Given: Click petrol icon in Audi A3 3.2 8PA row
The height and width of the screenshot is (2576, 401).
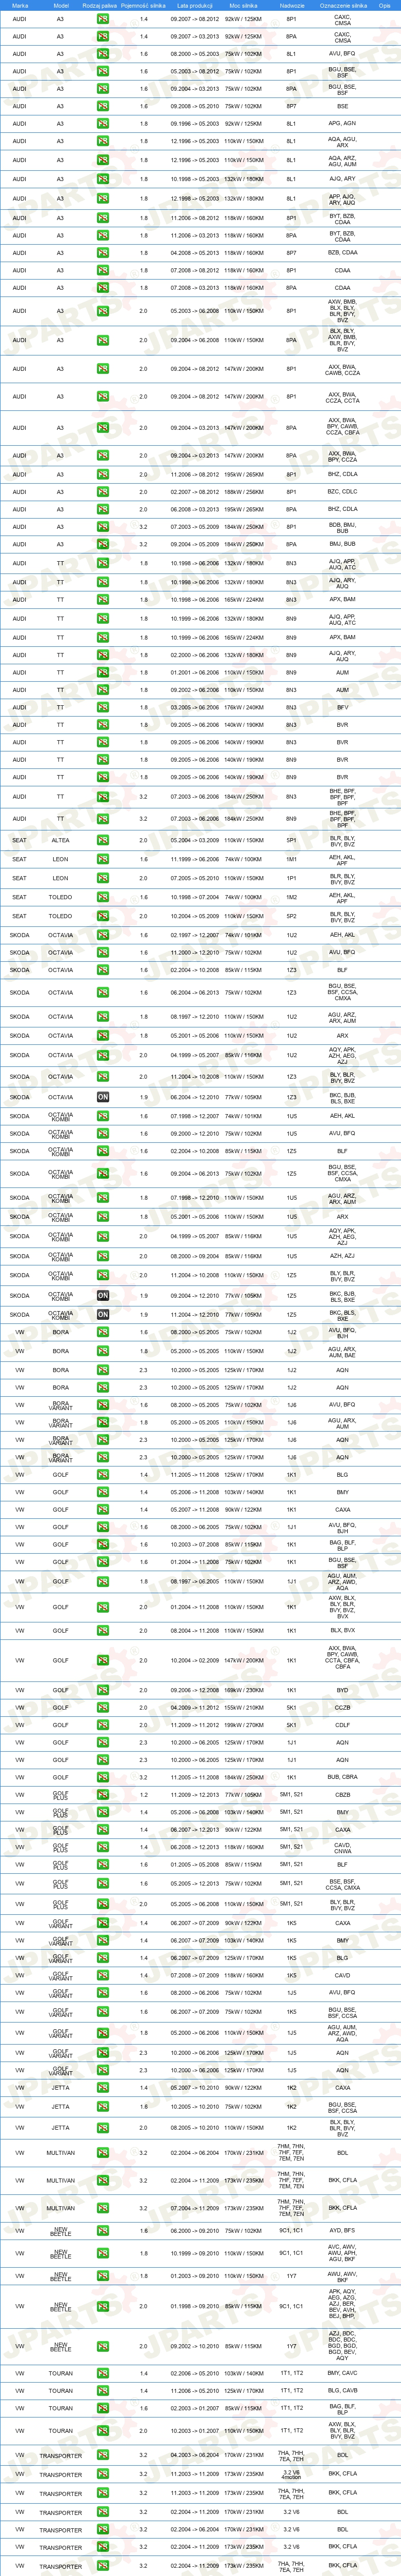Looking at the screenshot, I should pos(103,544).
